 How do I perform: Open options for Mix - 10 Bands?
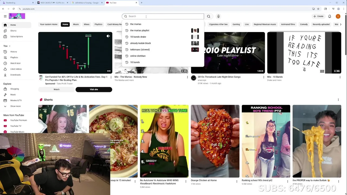340,77
